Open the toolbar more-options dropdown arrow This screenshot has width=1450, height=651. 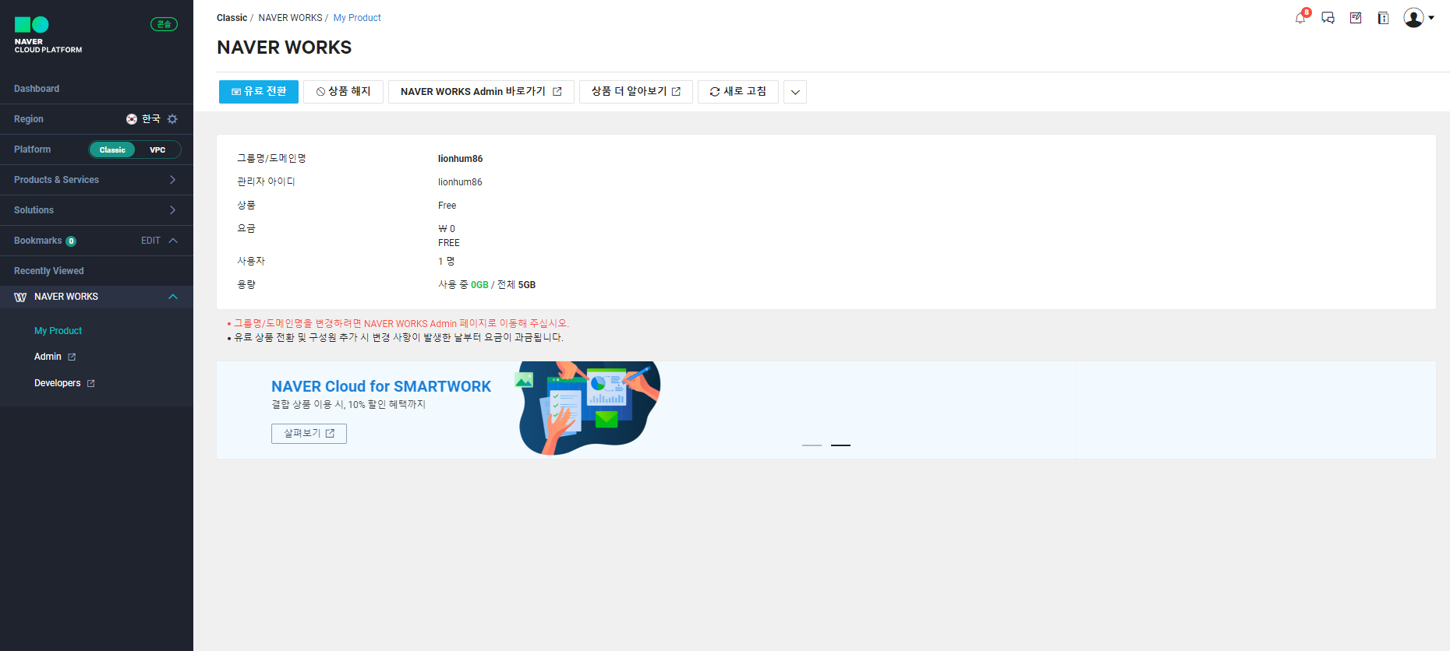point(795,92)
